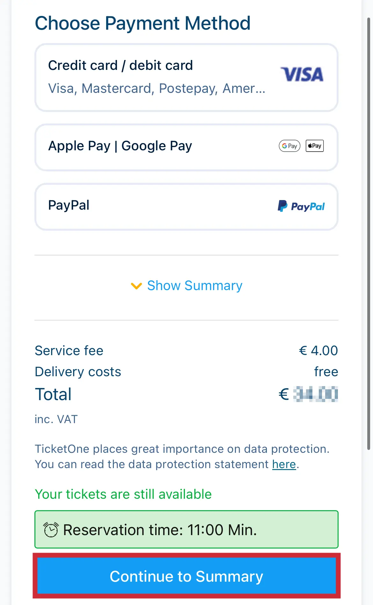
Task: Click 'Your tickets are still available' message
Action: point(123,494)
